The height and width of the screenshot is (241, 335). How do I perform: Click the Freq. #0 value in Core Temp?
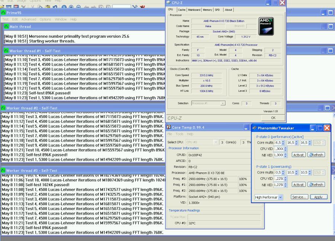point(213,179)
